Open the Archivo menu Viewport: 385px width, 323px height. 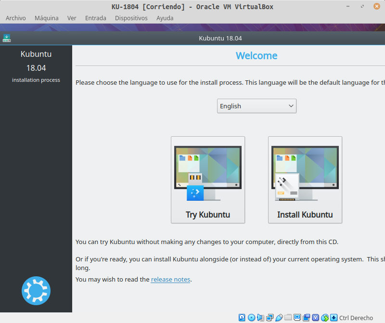(16, 18)
